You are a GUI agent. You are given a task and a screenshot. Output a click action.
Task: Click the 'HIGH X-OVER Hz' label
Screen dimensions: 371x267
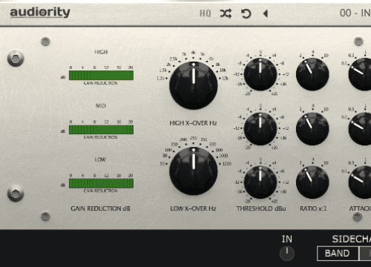pyautogui.click(x=193, y=123)
